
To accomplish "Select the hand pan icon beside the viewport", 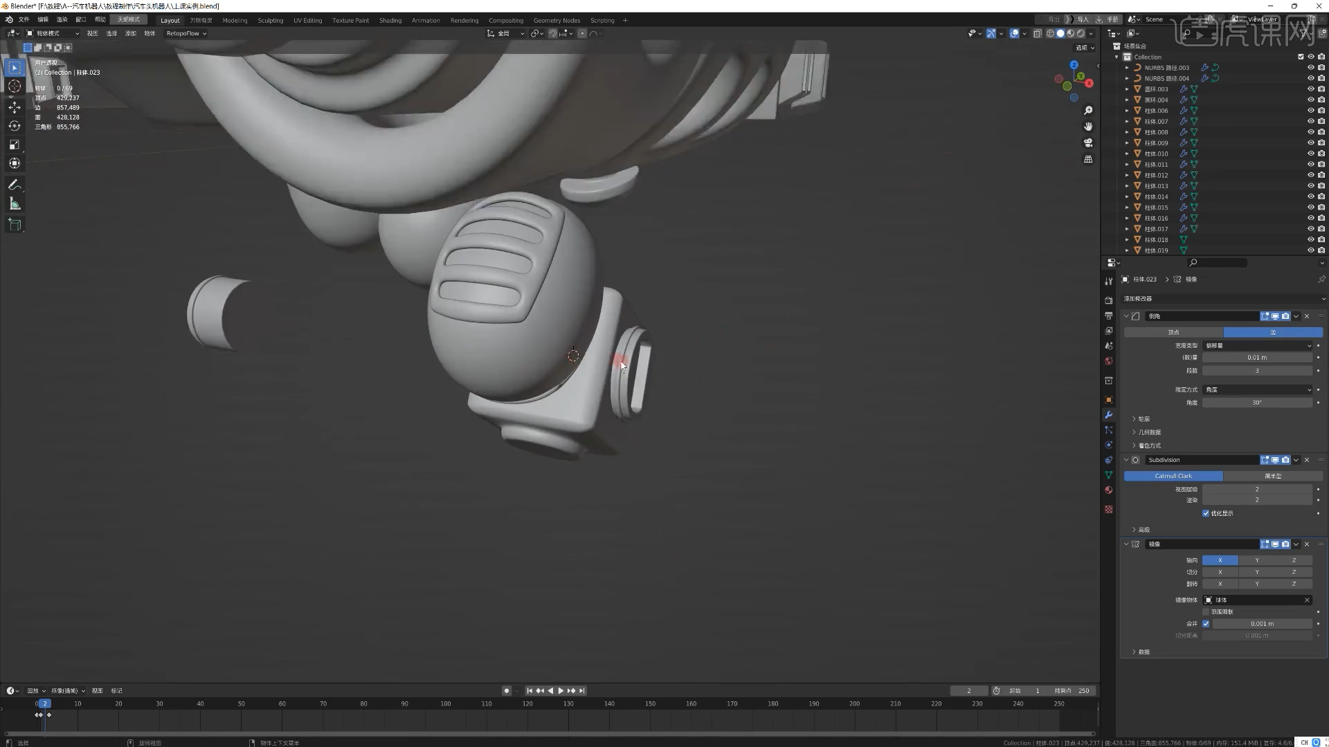I will pos(1088,126).
